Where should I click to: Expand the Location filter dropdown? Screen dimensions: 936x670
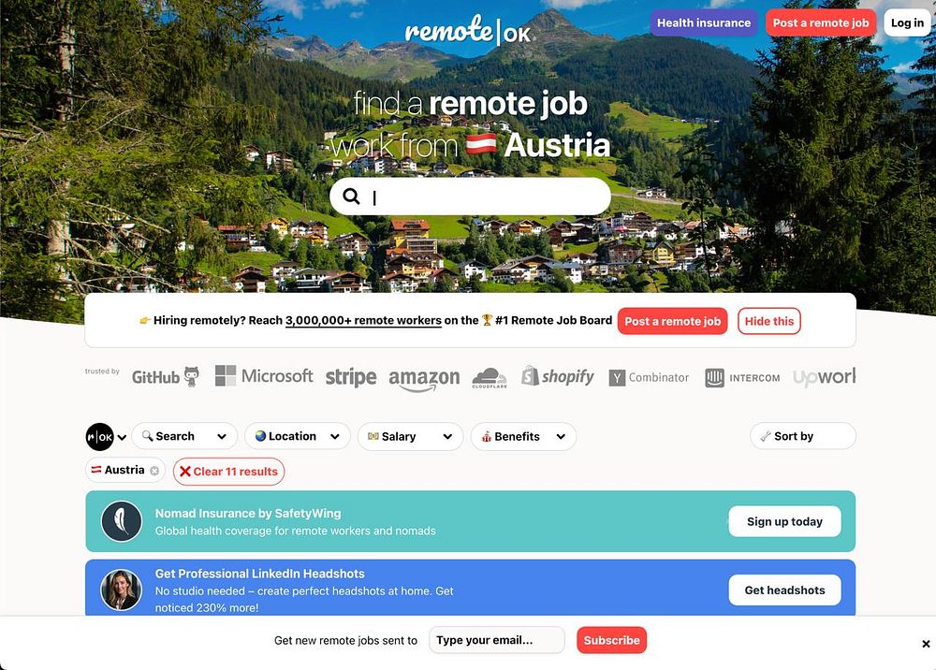click(x=298, y=436)
